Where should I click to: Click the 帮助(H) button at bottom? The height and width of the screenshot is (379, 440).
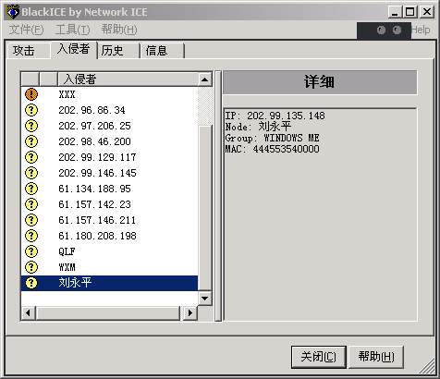376,357
